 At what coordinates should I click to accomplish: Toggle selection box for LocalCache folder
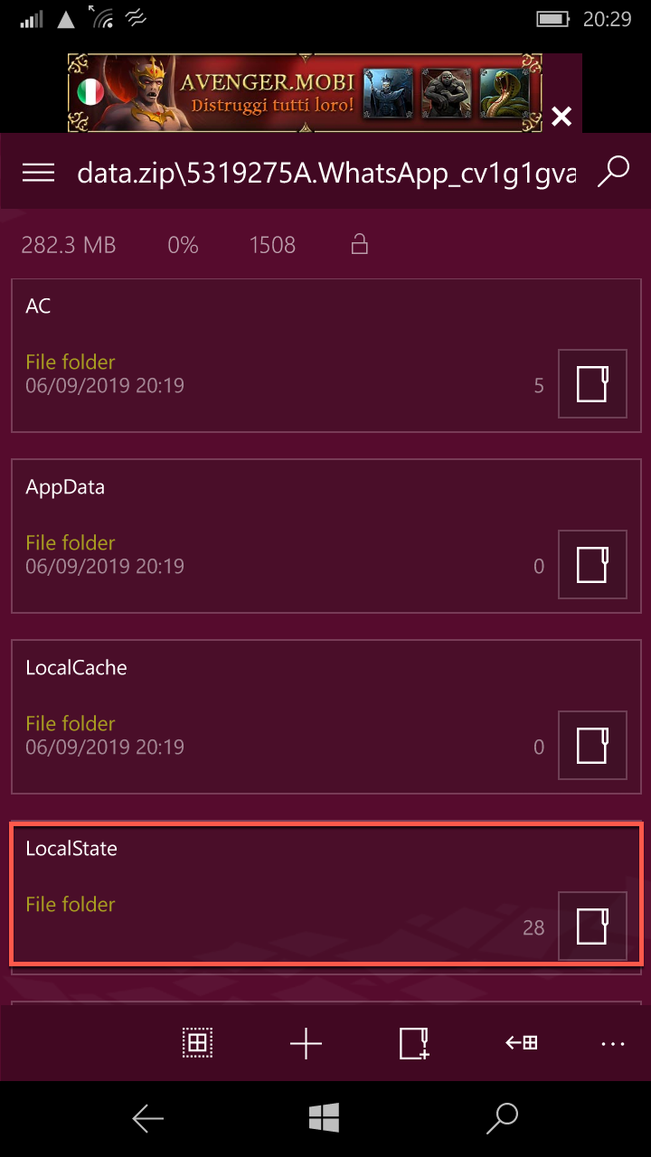pyautogui.click(x=593, y=745)
